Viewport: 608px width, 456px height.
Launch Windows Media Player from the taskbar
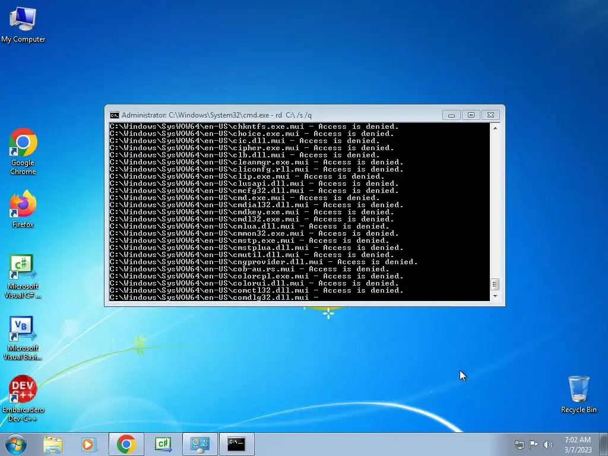[x=89, y=444]
